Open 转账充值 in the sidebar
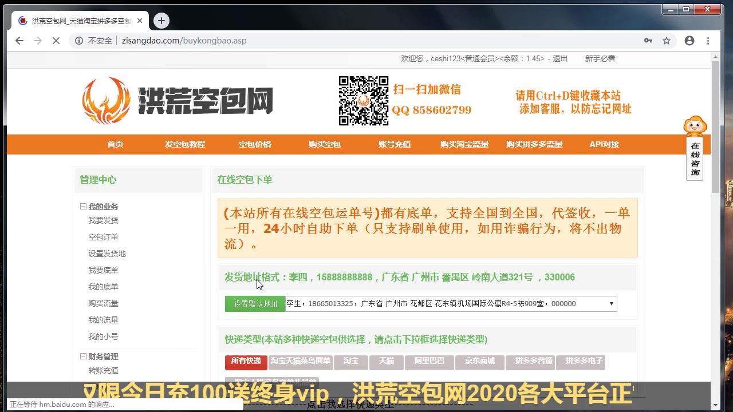This screenshot has height=412, width=733. coord(103,370)
